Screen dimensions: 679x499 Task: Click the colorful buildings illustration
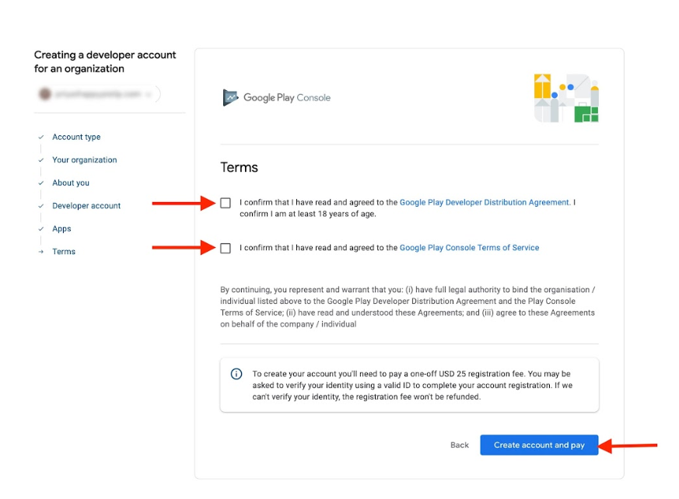(566, 98)
